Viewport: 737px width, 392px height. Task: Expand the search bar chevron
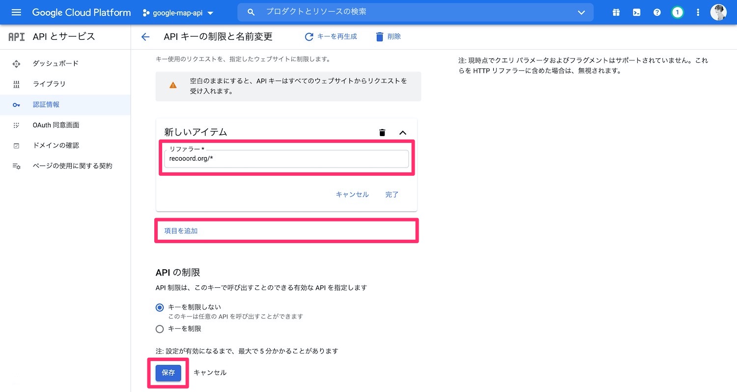(x=581, y=13)
